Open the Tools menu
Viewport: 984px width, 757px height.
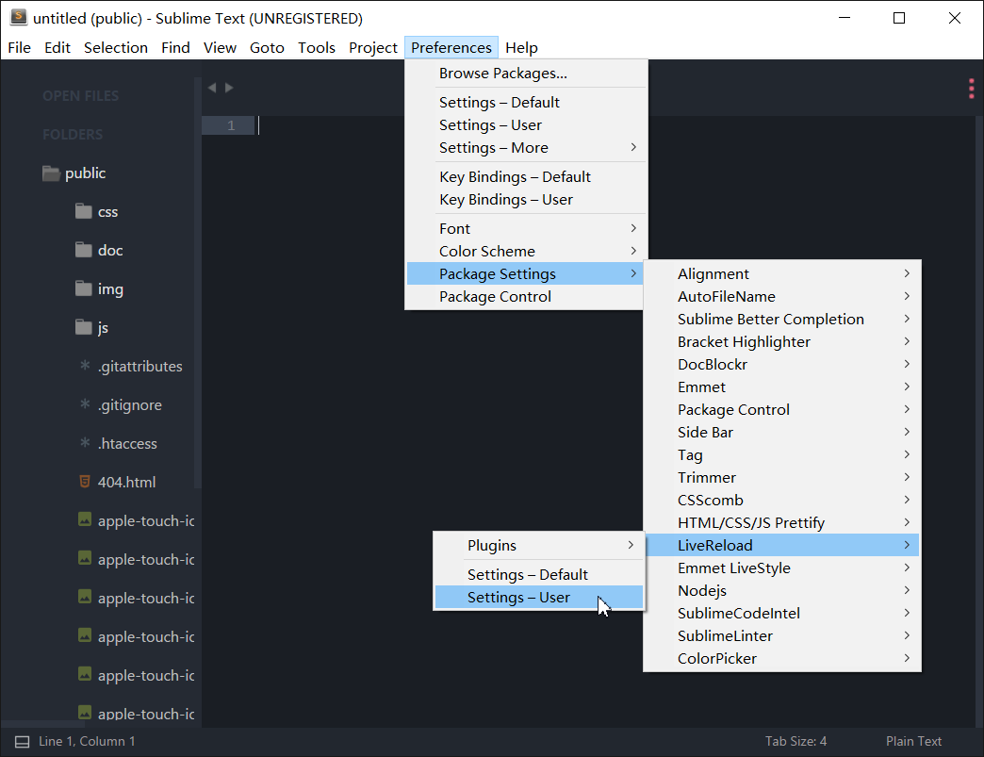[x=317, y=48]
